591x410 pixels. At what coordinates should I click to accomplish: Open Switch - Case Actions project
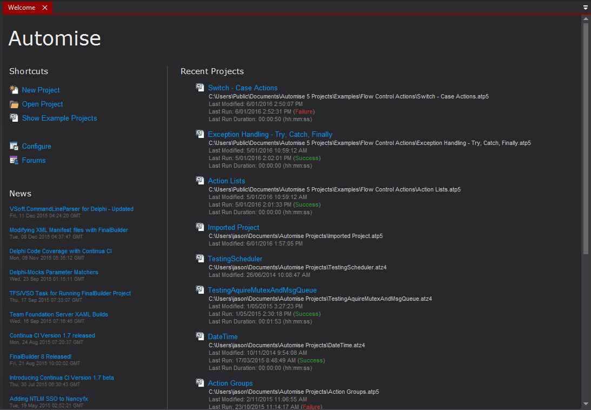click(243, 88)
